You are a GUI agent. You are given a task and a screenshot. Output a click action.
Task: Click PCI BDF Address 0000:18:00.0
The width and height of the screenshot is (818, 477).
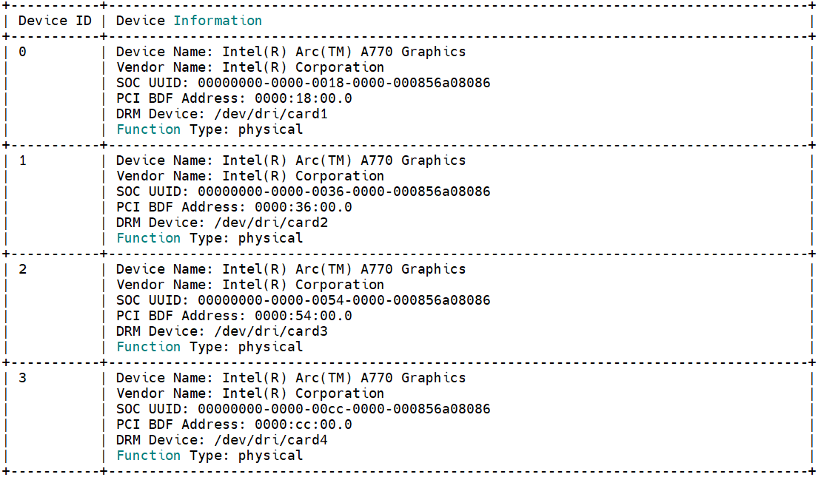click(x=303, y=98)
